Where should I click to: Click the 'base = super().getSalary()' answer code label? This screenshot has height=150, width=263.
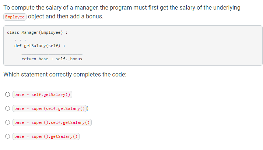coord(46,136)
